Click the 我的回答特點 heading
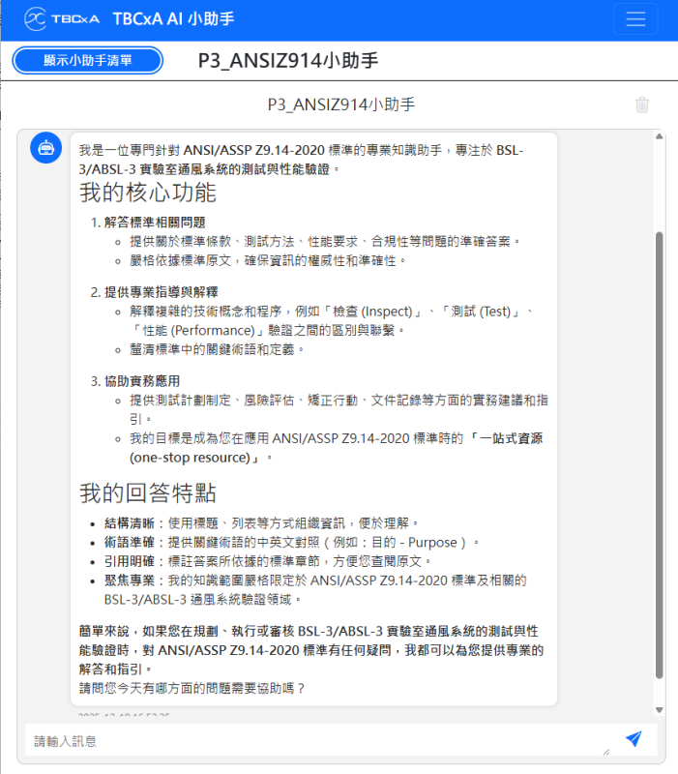This screenshot has width=678, height=774. 148,493
